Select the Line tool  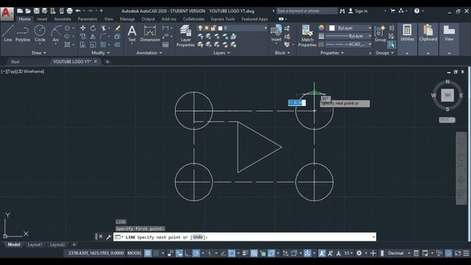(8, 33)
